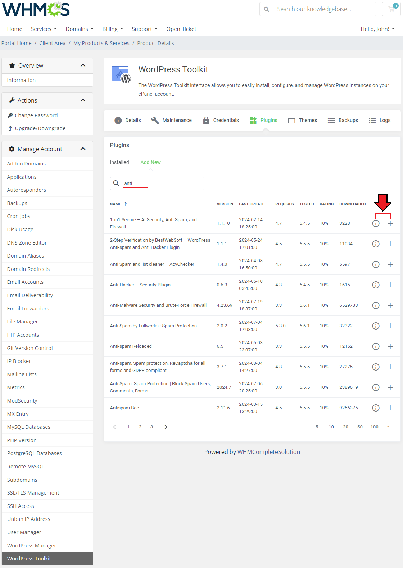Open info for Anti-spam ReCaptcha GDPR plugin
Image resolution: width=403 pixels, height=568 pixels.
click(x=376, y=367)
